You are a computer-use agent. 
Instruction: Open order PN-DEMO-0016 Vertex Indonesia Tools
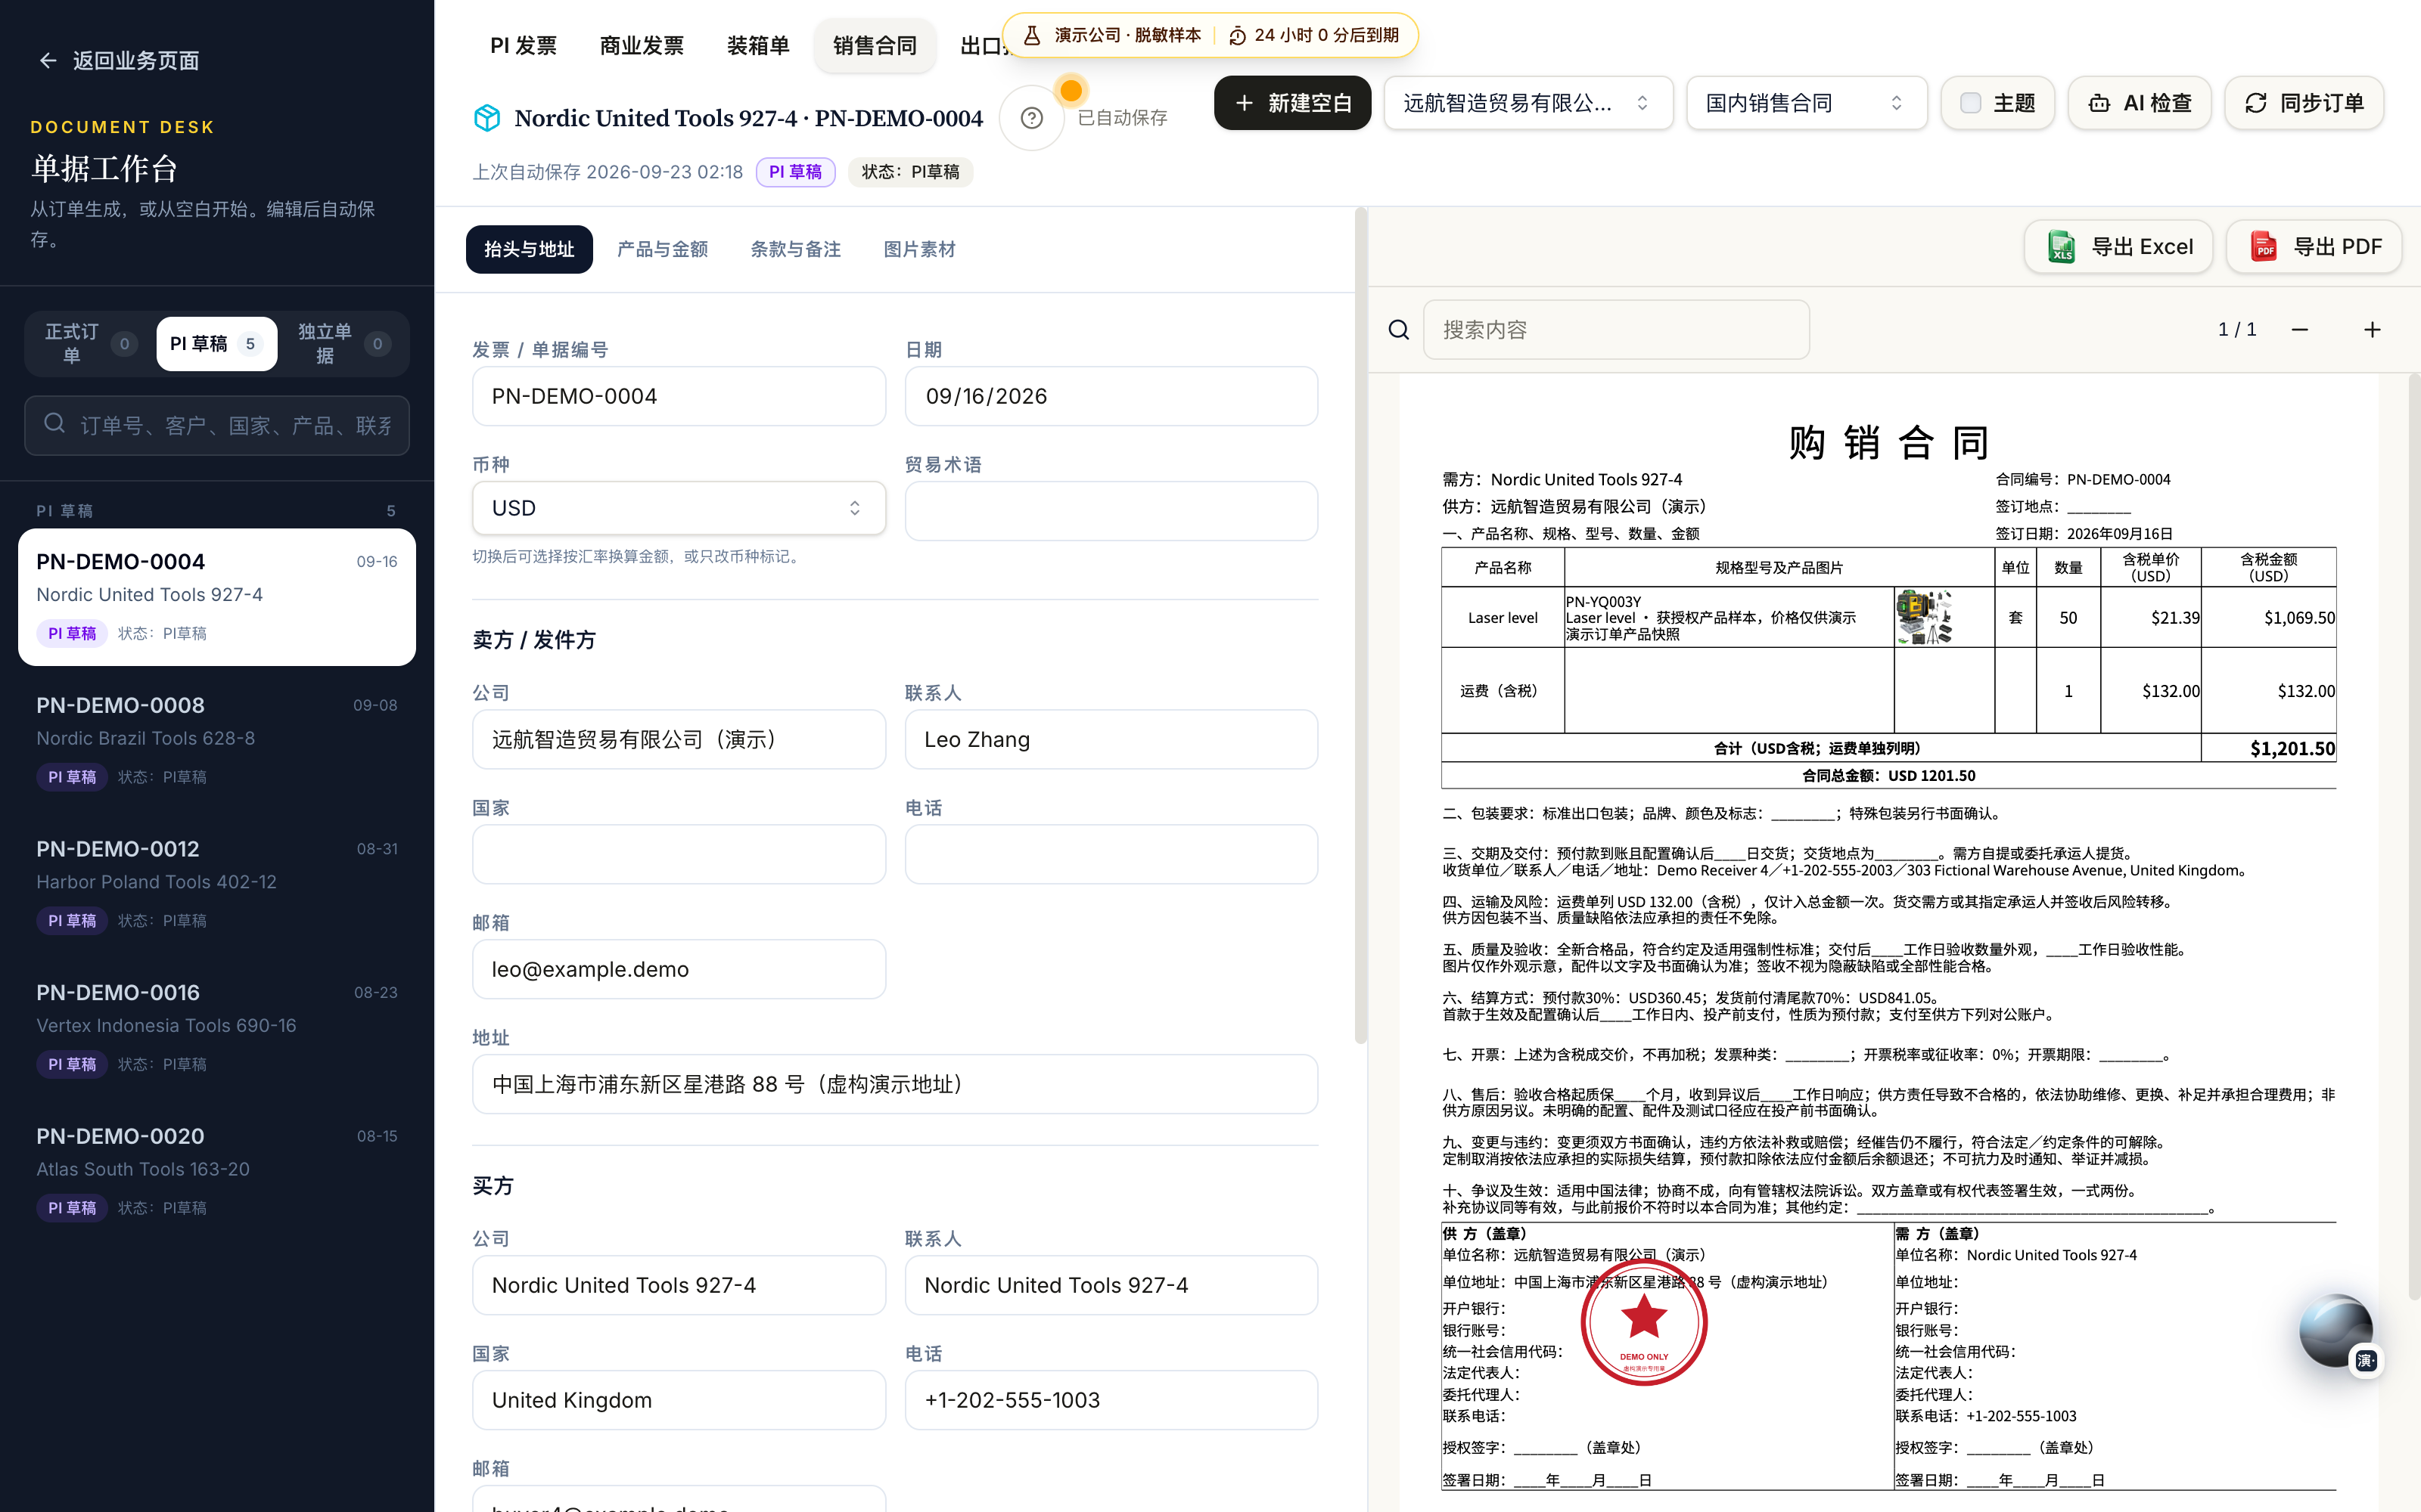[217, 1027]
